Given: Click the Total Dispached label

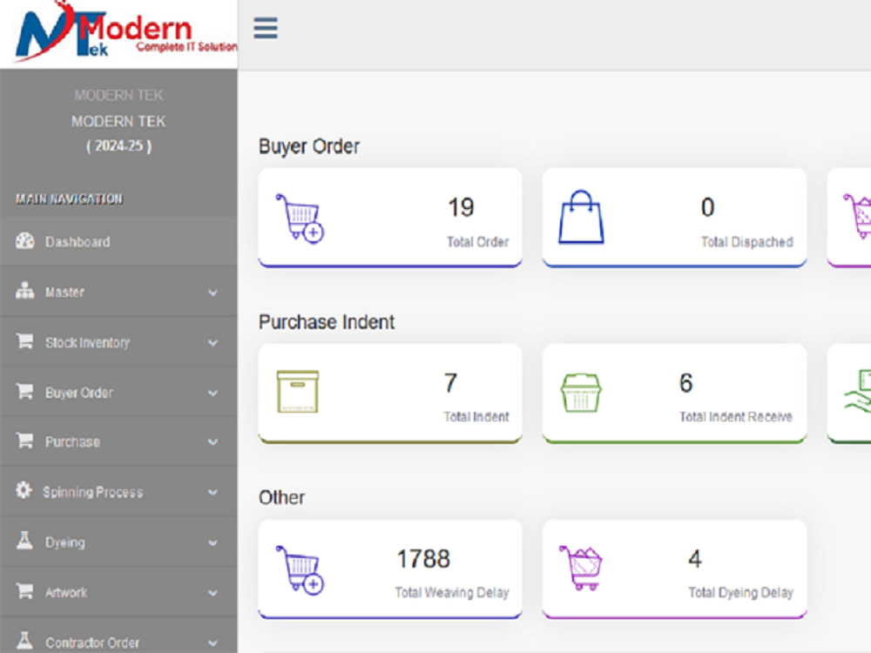Looking at the screenshot, I should [746, 241].
